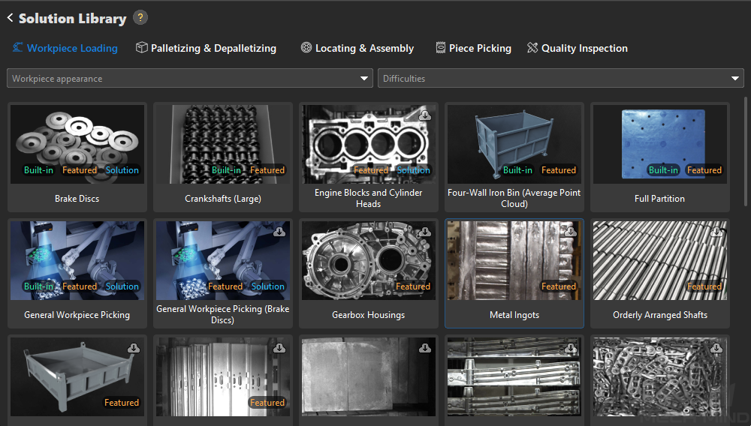
Task: Open the Brake Discs solution thumbnail
Action: [77, 145]
